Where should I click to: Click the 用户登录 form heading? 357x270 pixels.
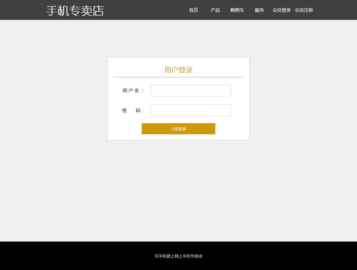pyautogui.click(x=178, y=70)
